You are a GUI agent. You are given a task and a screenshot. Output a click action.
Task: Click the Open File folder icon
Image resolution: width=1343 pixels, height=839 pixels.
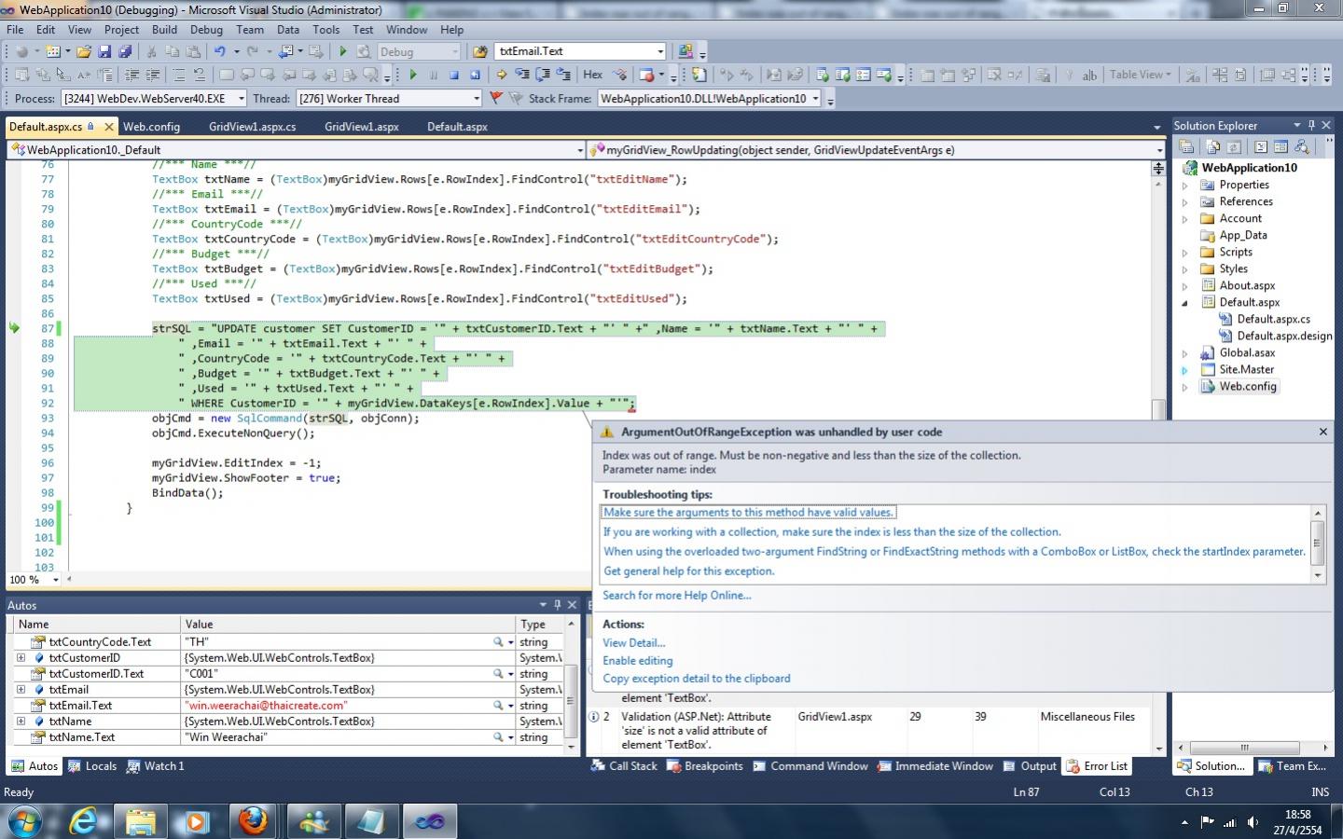pyautogui.click(x=84, y=51)
